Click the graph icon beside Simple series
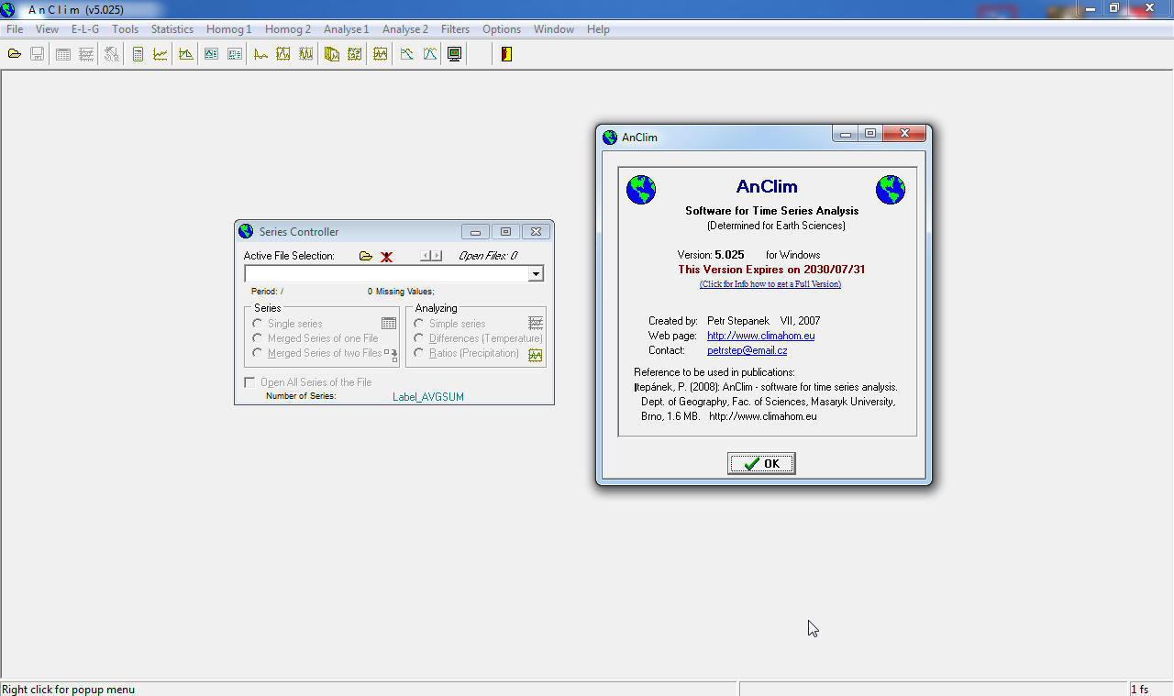 (x=536, y=323)
